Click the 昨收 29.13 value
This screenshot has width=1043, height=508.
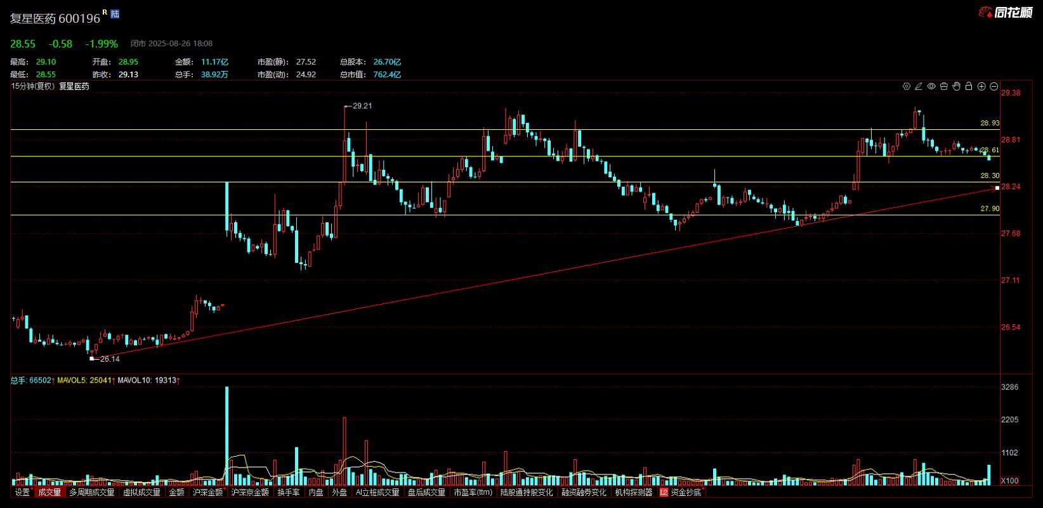128,75
